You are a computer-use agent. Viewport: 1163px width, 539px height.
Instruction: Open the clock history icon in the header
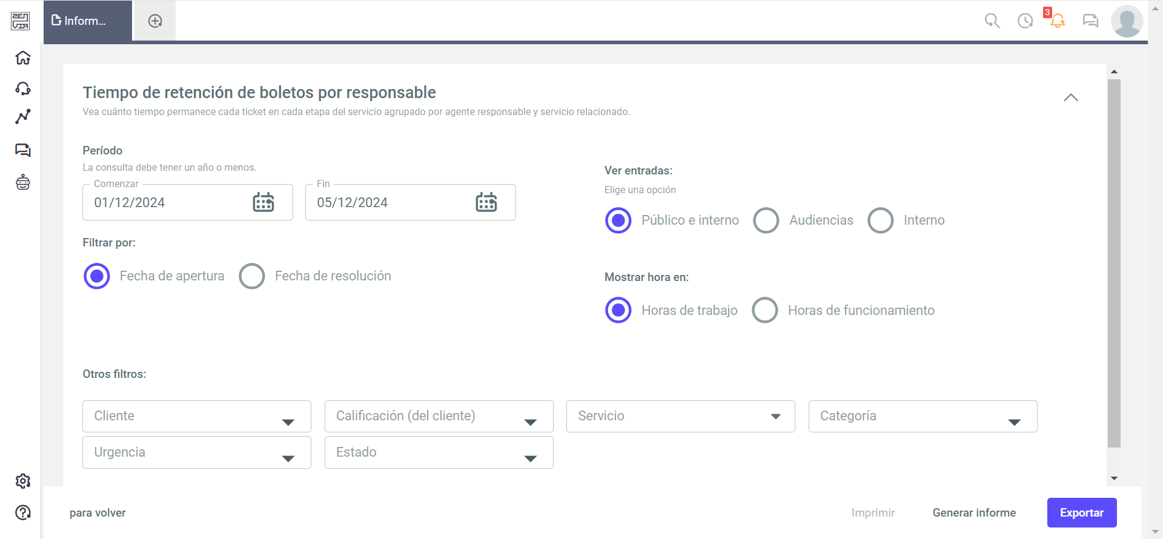click(x=1025, y=21)
